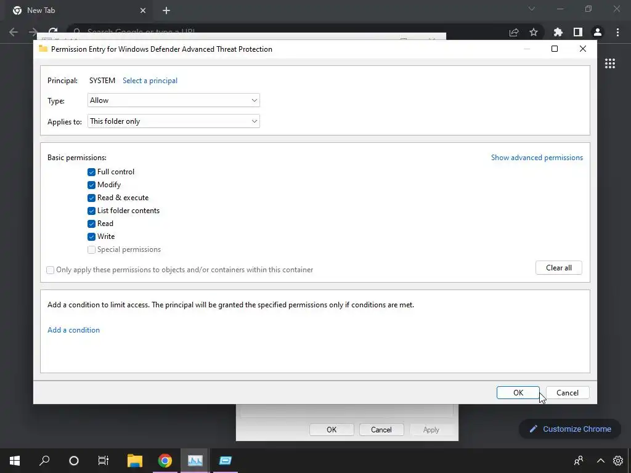Open Chrome profile avatar icon
Viewport: 631px width, 473px height.
point(598,32)
